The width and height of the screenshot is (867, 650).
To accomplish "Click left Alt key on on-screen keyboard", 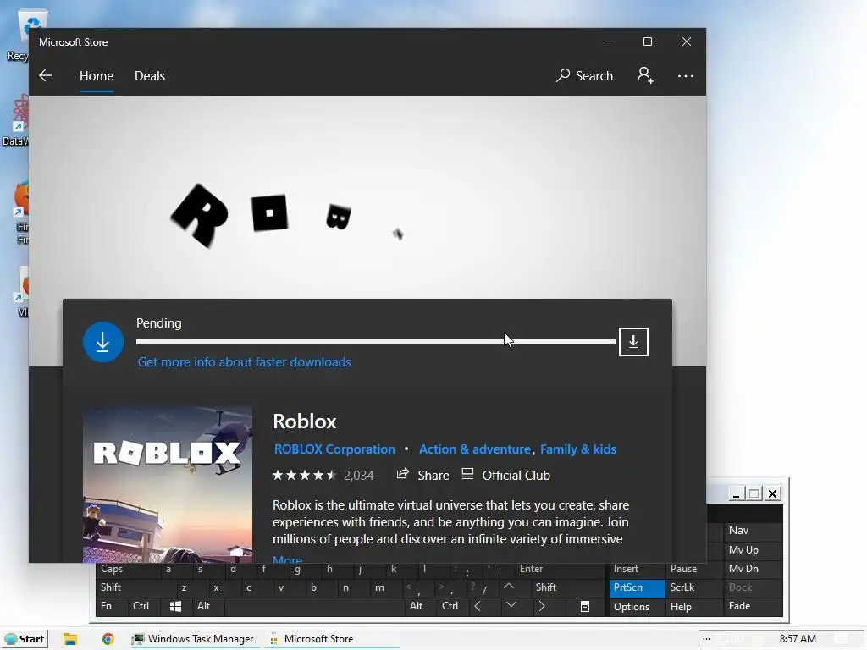I will (x=208, y=606).
